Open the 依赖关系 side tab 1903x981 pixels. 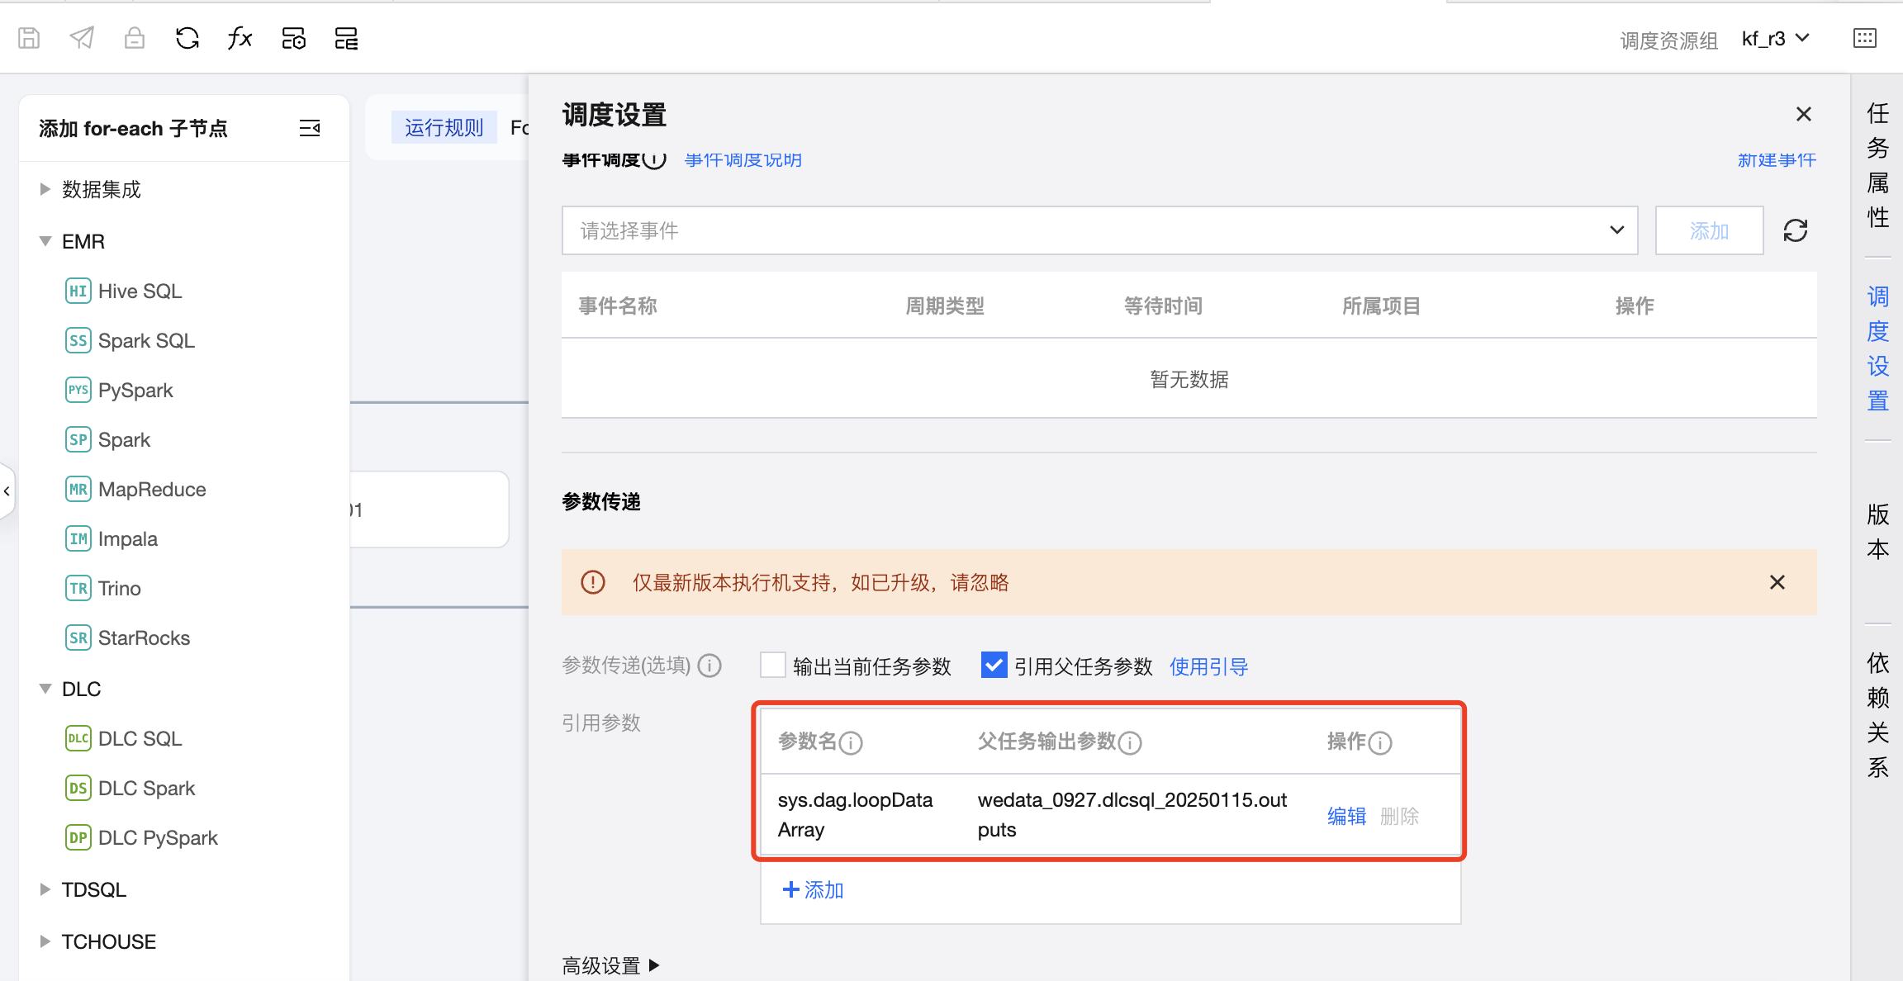click(x=1877, y=714)
